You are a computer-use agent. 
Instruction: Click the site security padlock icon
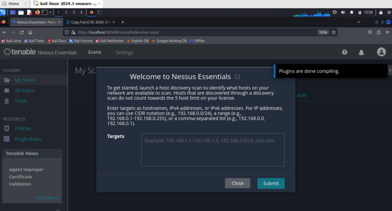pyautogui.click(x=73, y=32)
